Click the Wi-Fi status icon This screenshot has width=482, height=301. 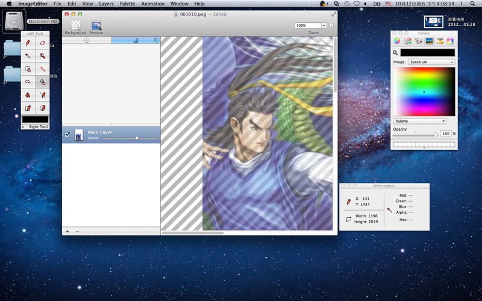pos(356,4)
